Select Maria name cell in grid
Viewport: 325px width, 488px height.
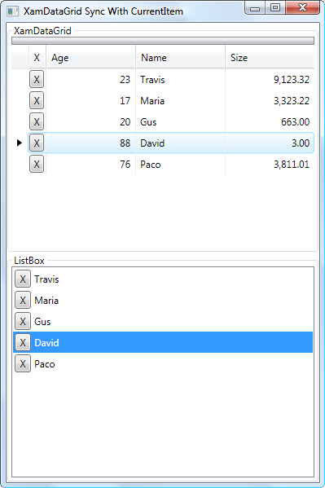click(180, 100)
